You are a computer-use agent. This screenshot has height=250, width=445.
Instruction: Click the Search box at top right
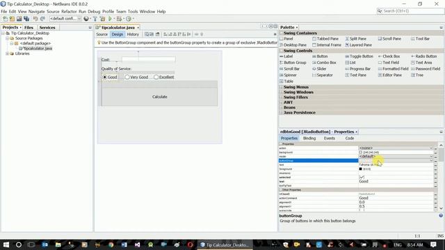pos(410,11)
